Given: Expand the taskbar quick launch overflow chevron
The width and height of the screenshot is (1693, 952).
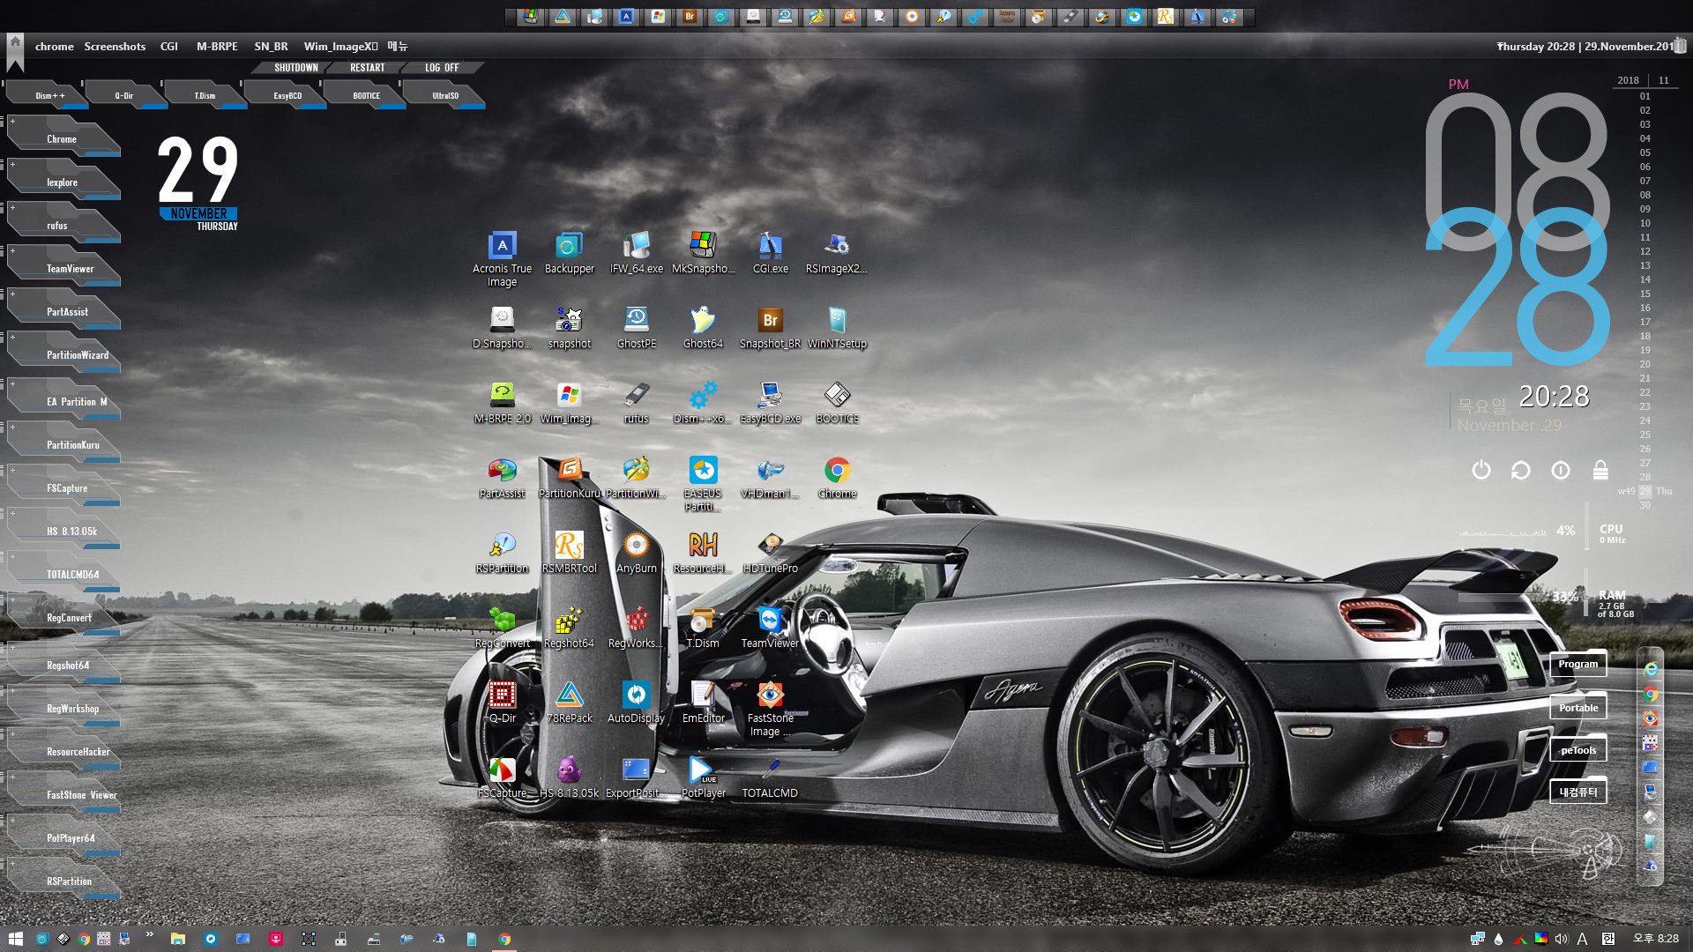Looking at the screenshot, I should [150, 935].
